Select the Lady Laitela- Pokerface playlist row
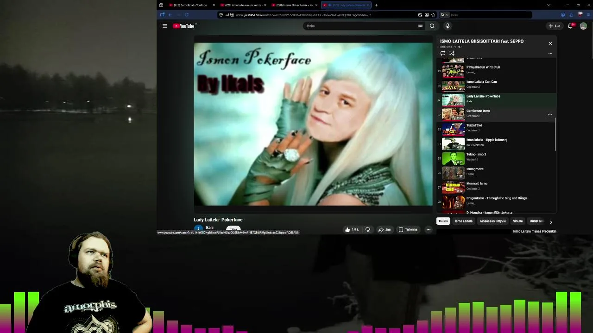 496,99
